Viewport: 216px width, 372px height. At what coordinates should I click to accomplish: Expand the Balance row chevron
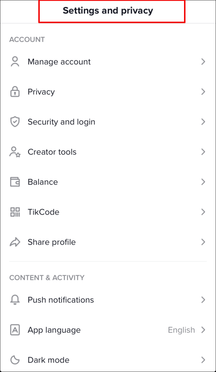point(203,182)
